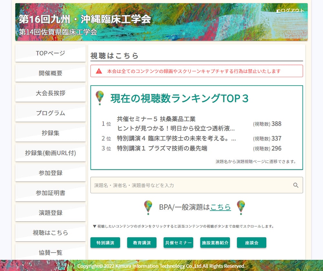Focus the 演題名・演者名 search input field

[196, 185]
